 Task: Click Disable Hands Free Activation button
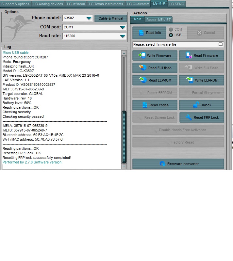[178, 130]
